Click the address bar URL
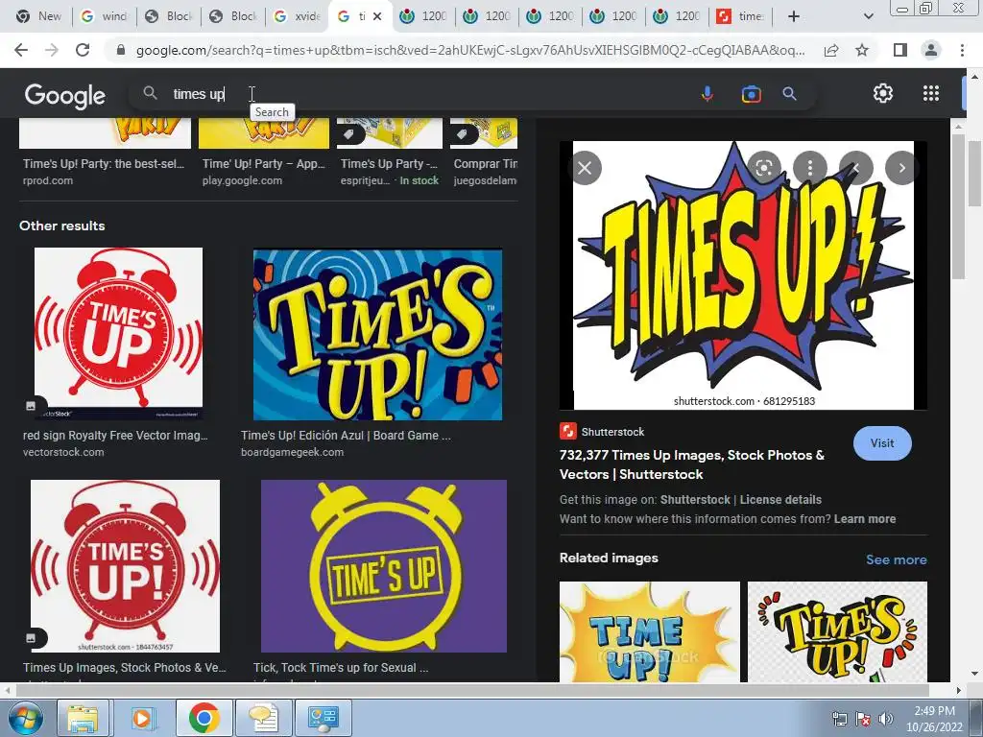Viewport: 983px width, 737px height. click(x=470, y=50)
